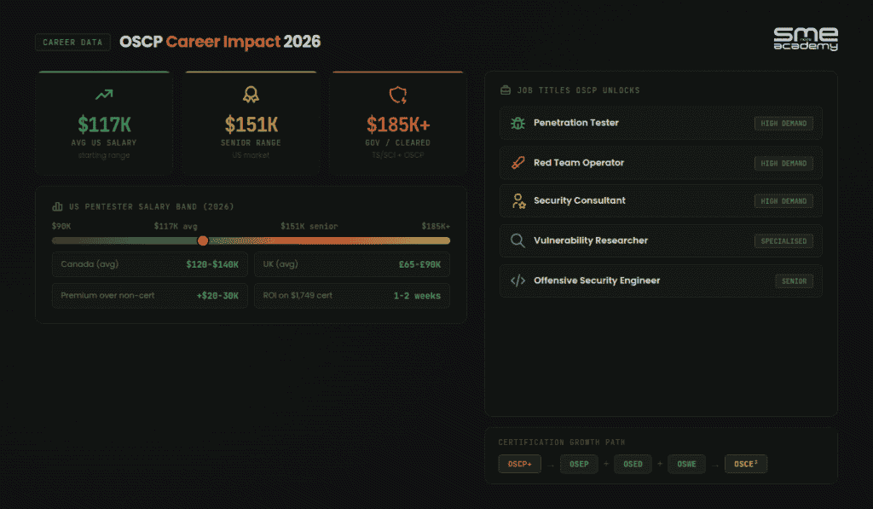This screenshot has width=873, height=509.
Task: Click the +$20-30K premium value
Action: (217, 296)
